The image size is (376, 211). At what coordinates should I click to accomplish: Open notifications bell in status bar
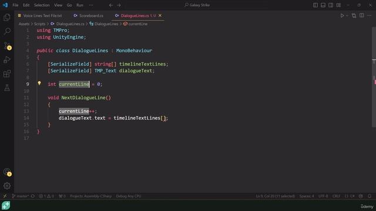(x=370, y=196)
